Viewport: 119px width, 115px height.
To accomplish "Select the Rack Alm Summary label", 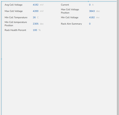I will (71, 24).
